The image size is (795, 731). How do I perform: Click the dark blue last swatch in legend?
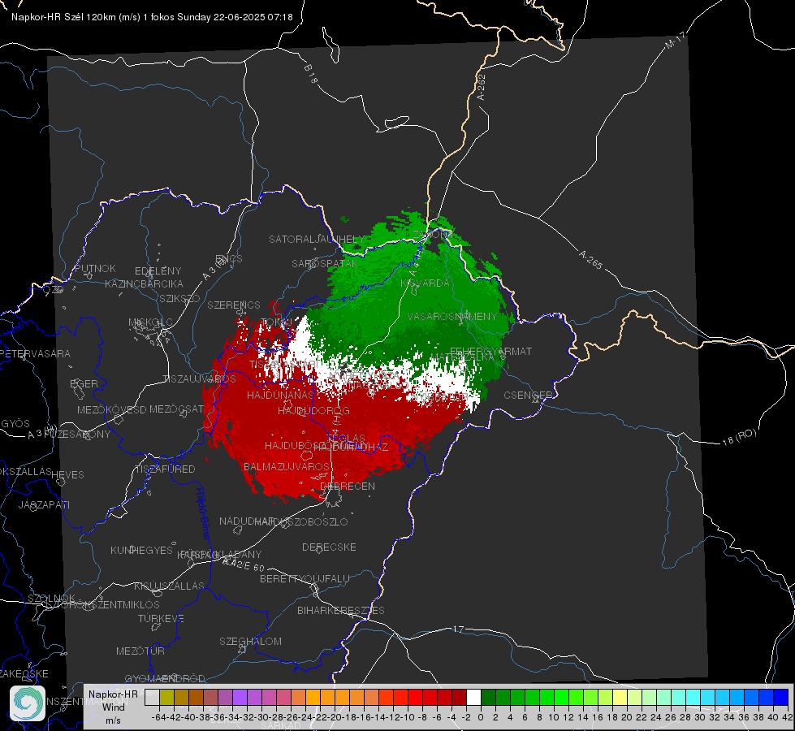[x=781, y=698]
